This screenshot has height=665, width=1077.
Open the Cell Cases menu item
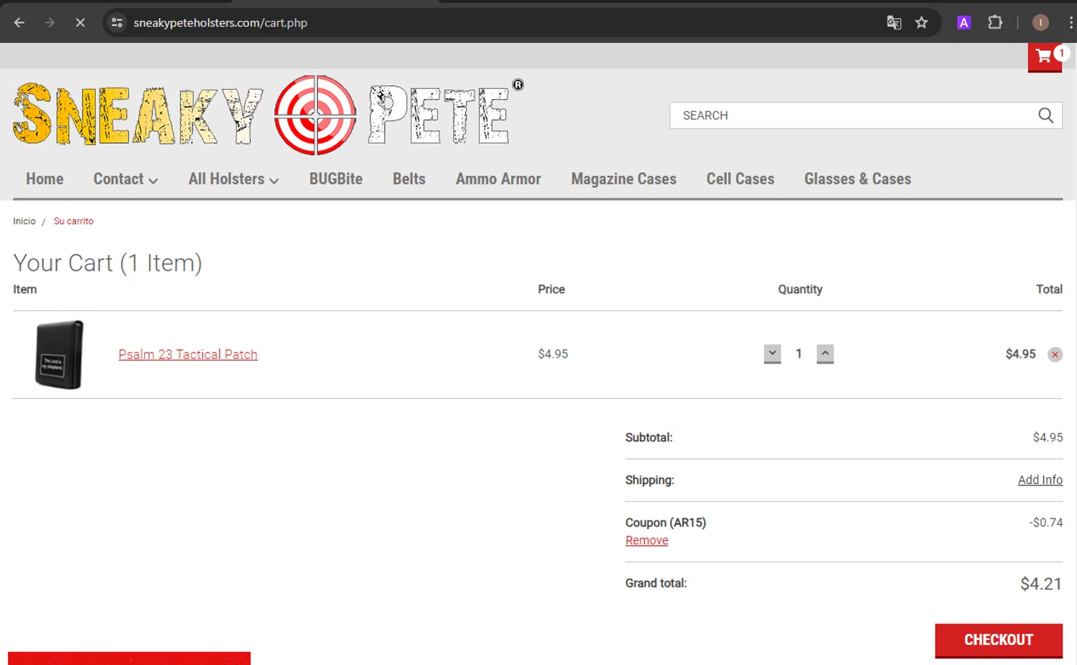(x=740, y=180)
